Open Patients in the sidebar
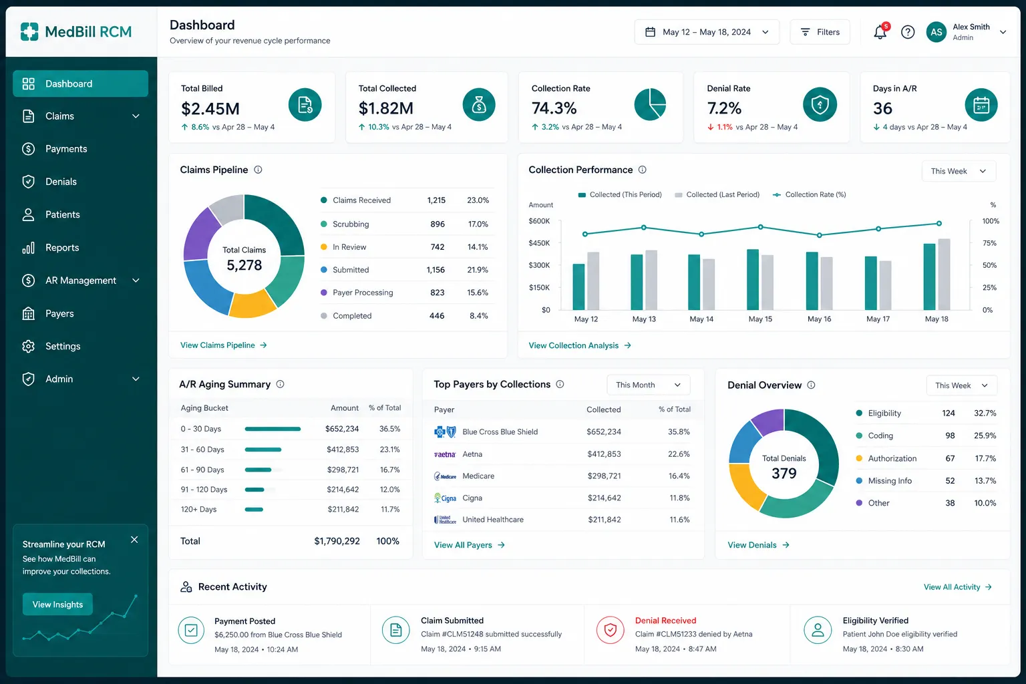The width and height of the screenshot is (1026, 684). pos(80,214)
